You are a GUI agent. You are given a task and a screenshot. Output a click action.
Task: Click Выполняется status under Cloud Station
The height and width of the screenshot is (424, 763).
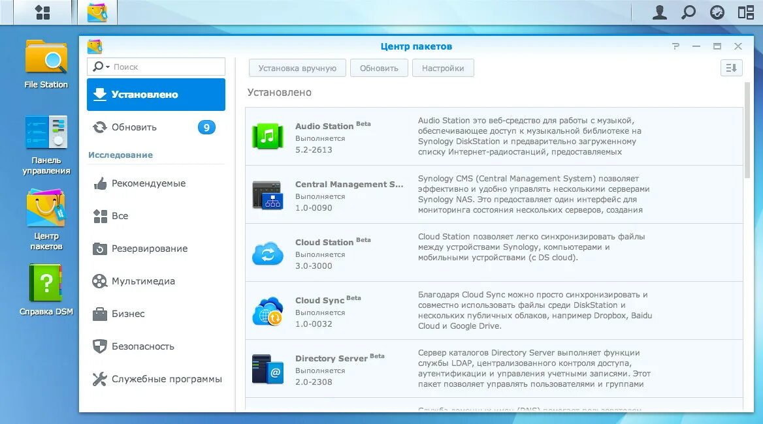(x=319, y=254)
